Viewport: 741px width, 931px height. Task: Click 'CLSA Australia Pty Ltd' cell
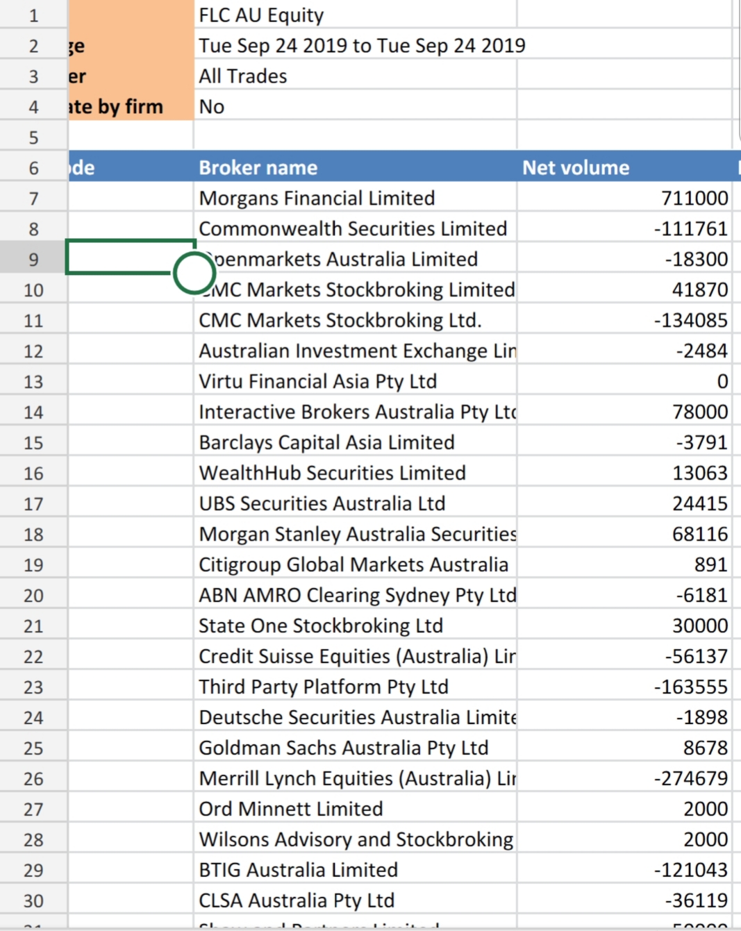tap(355, 900)
